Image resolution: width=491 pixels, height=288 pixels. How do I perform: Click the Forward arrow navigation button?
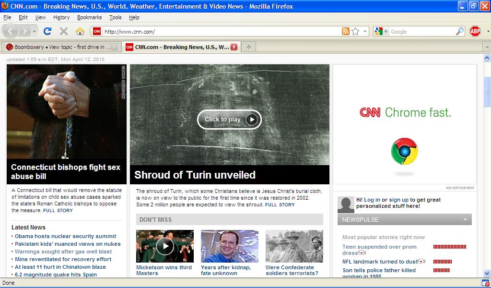25,31
